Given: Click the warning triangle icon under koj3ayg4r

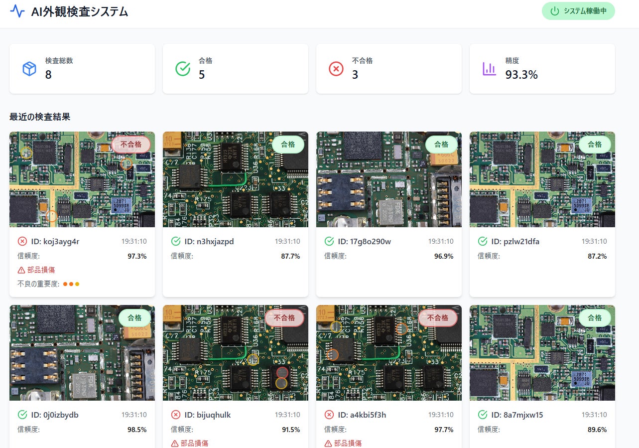Looking at the screenshot, I should [x=21, y=270].
